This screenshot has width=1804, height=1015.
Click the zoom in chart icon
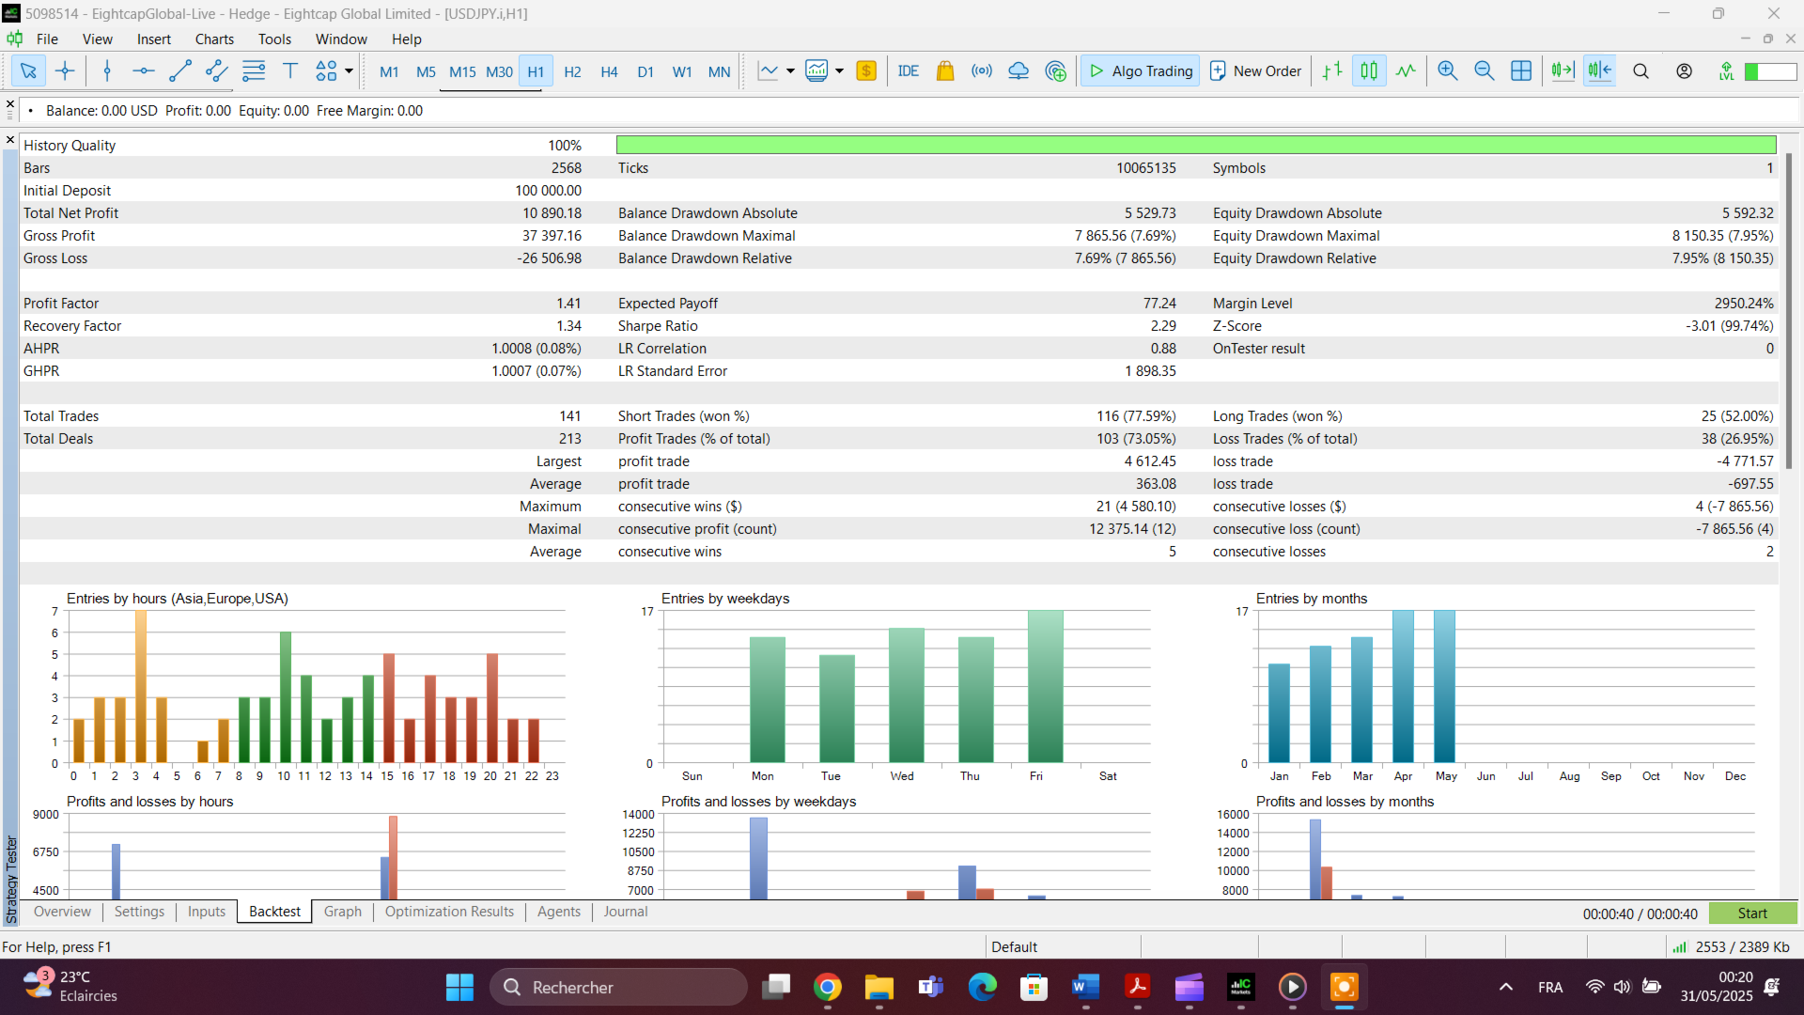pyautogui.click(x=1447, y=70)
